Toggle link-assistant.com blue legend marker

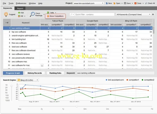[x=106, y=80]
